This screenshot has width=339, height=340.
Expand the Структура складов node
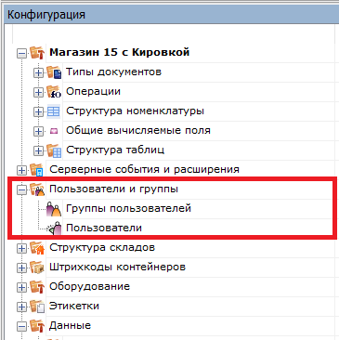(x=21, y=248)
